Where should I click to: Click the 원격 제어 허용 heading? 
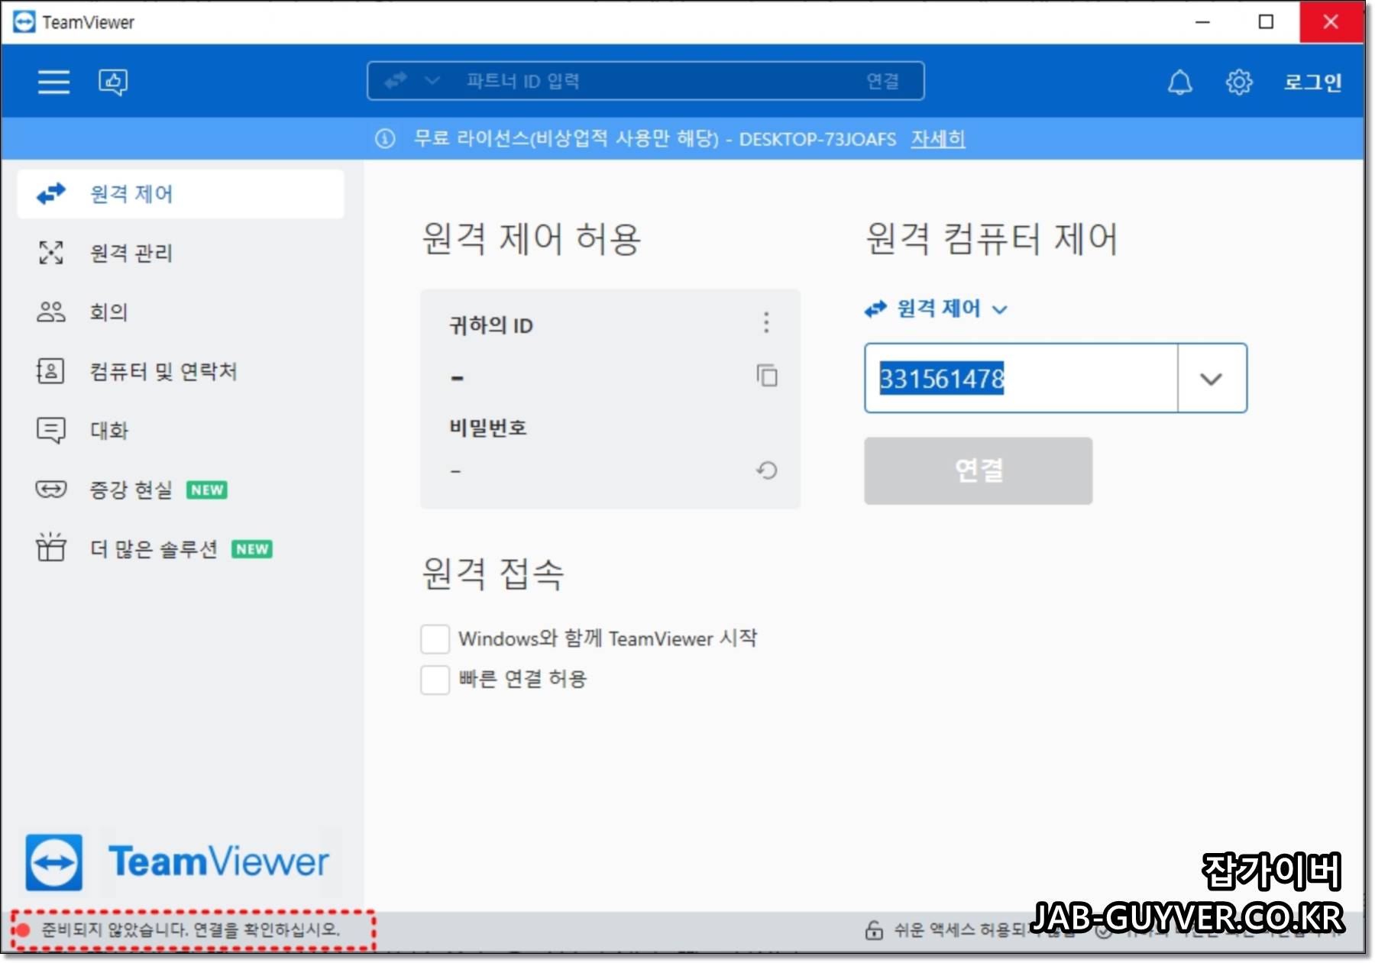pos(532,238)
